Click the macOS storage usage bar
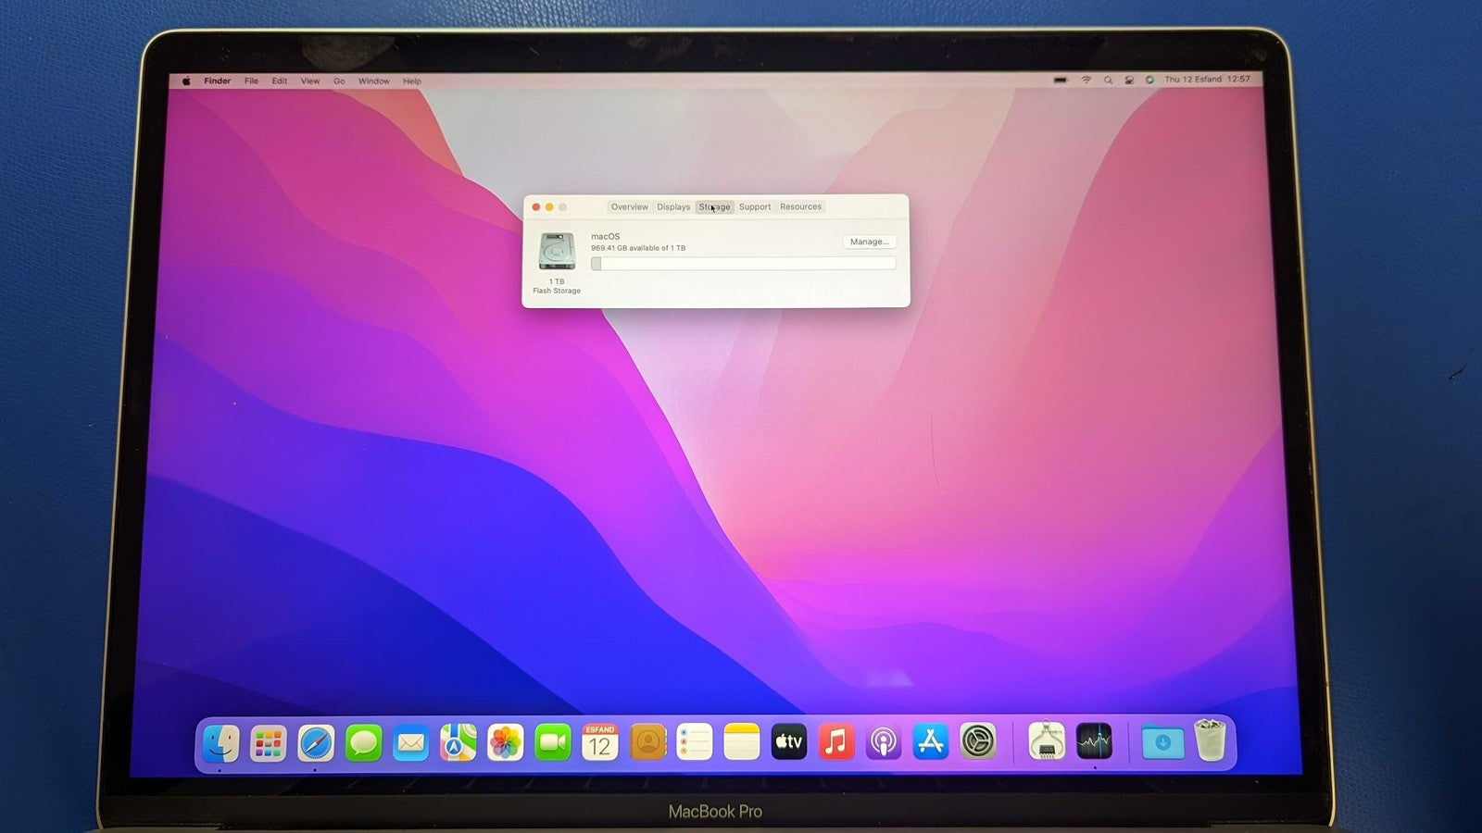1482x833 pixels. 744,264
